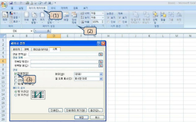Image resolution: width=196 pixels, height=122 pixels.
Task: Click the 크기 (Size) ribbon button
Action: click(42, 17)
